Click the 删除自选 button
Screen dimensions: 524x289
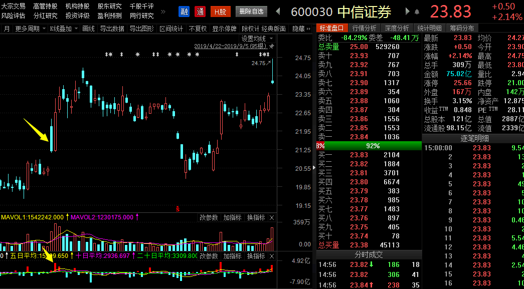(251, 12)
